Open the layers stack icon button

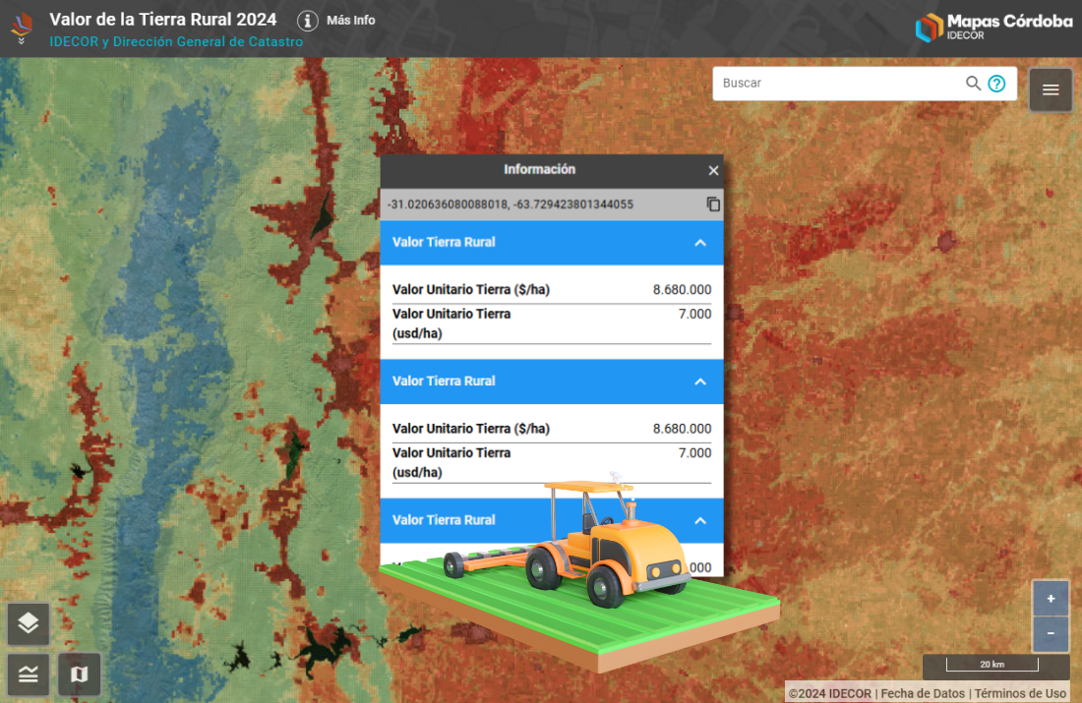29,623
